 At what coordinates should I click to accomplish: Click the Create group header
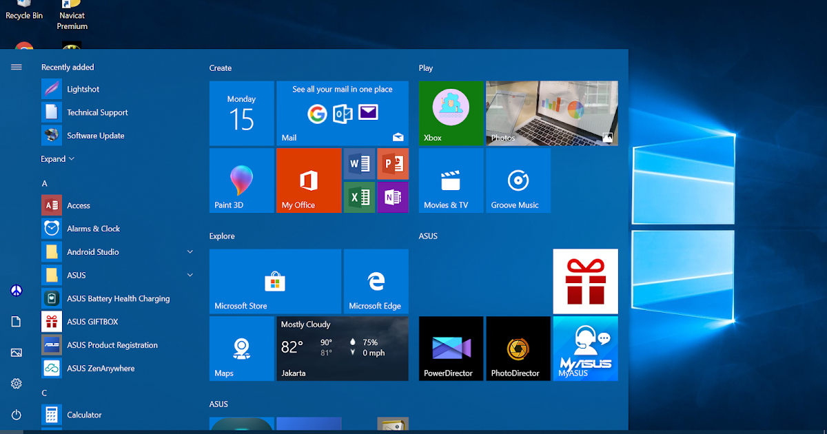(x=221, y=68)
